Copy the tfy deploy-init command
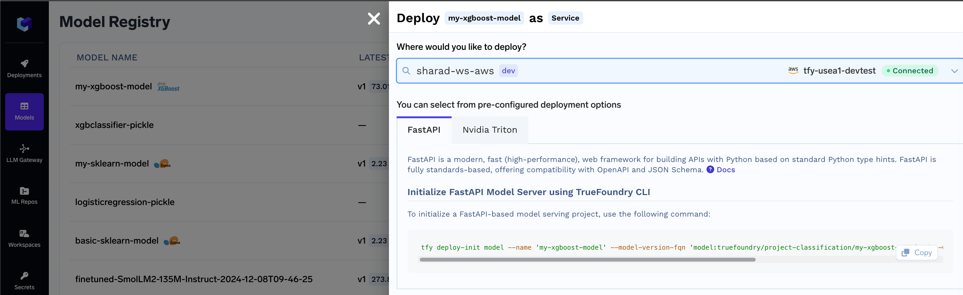Image resolution: width=963 pixels, height=295 pixels. (917, 253)
